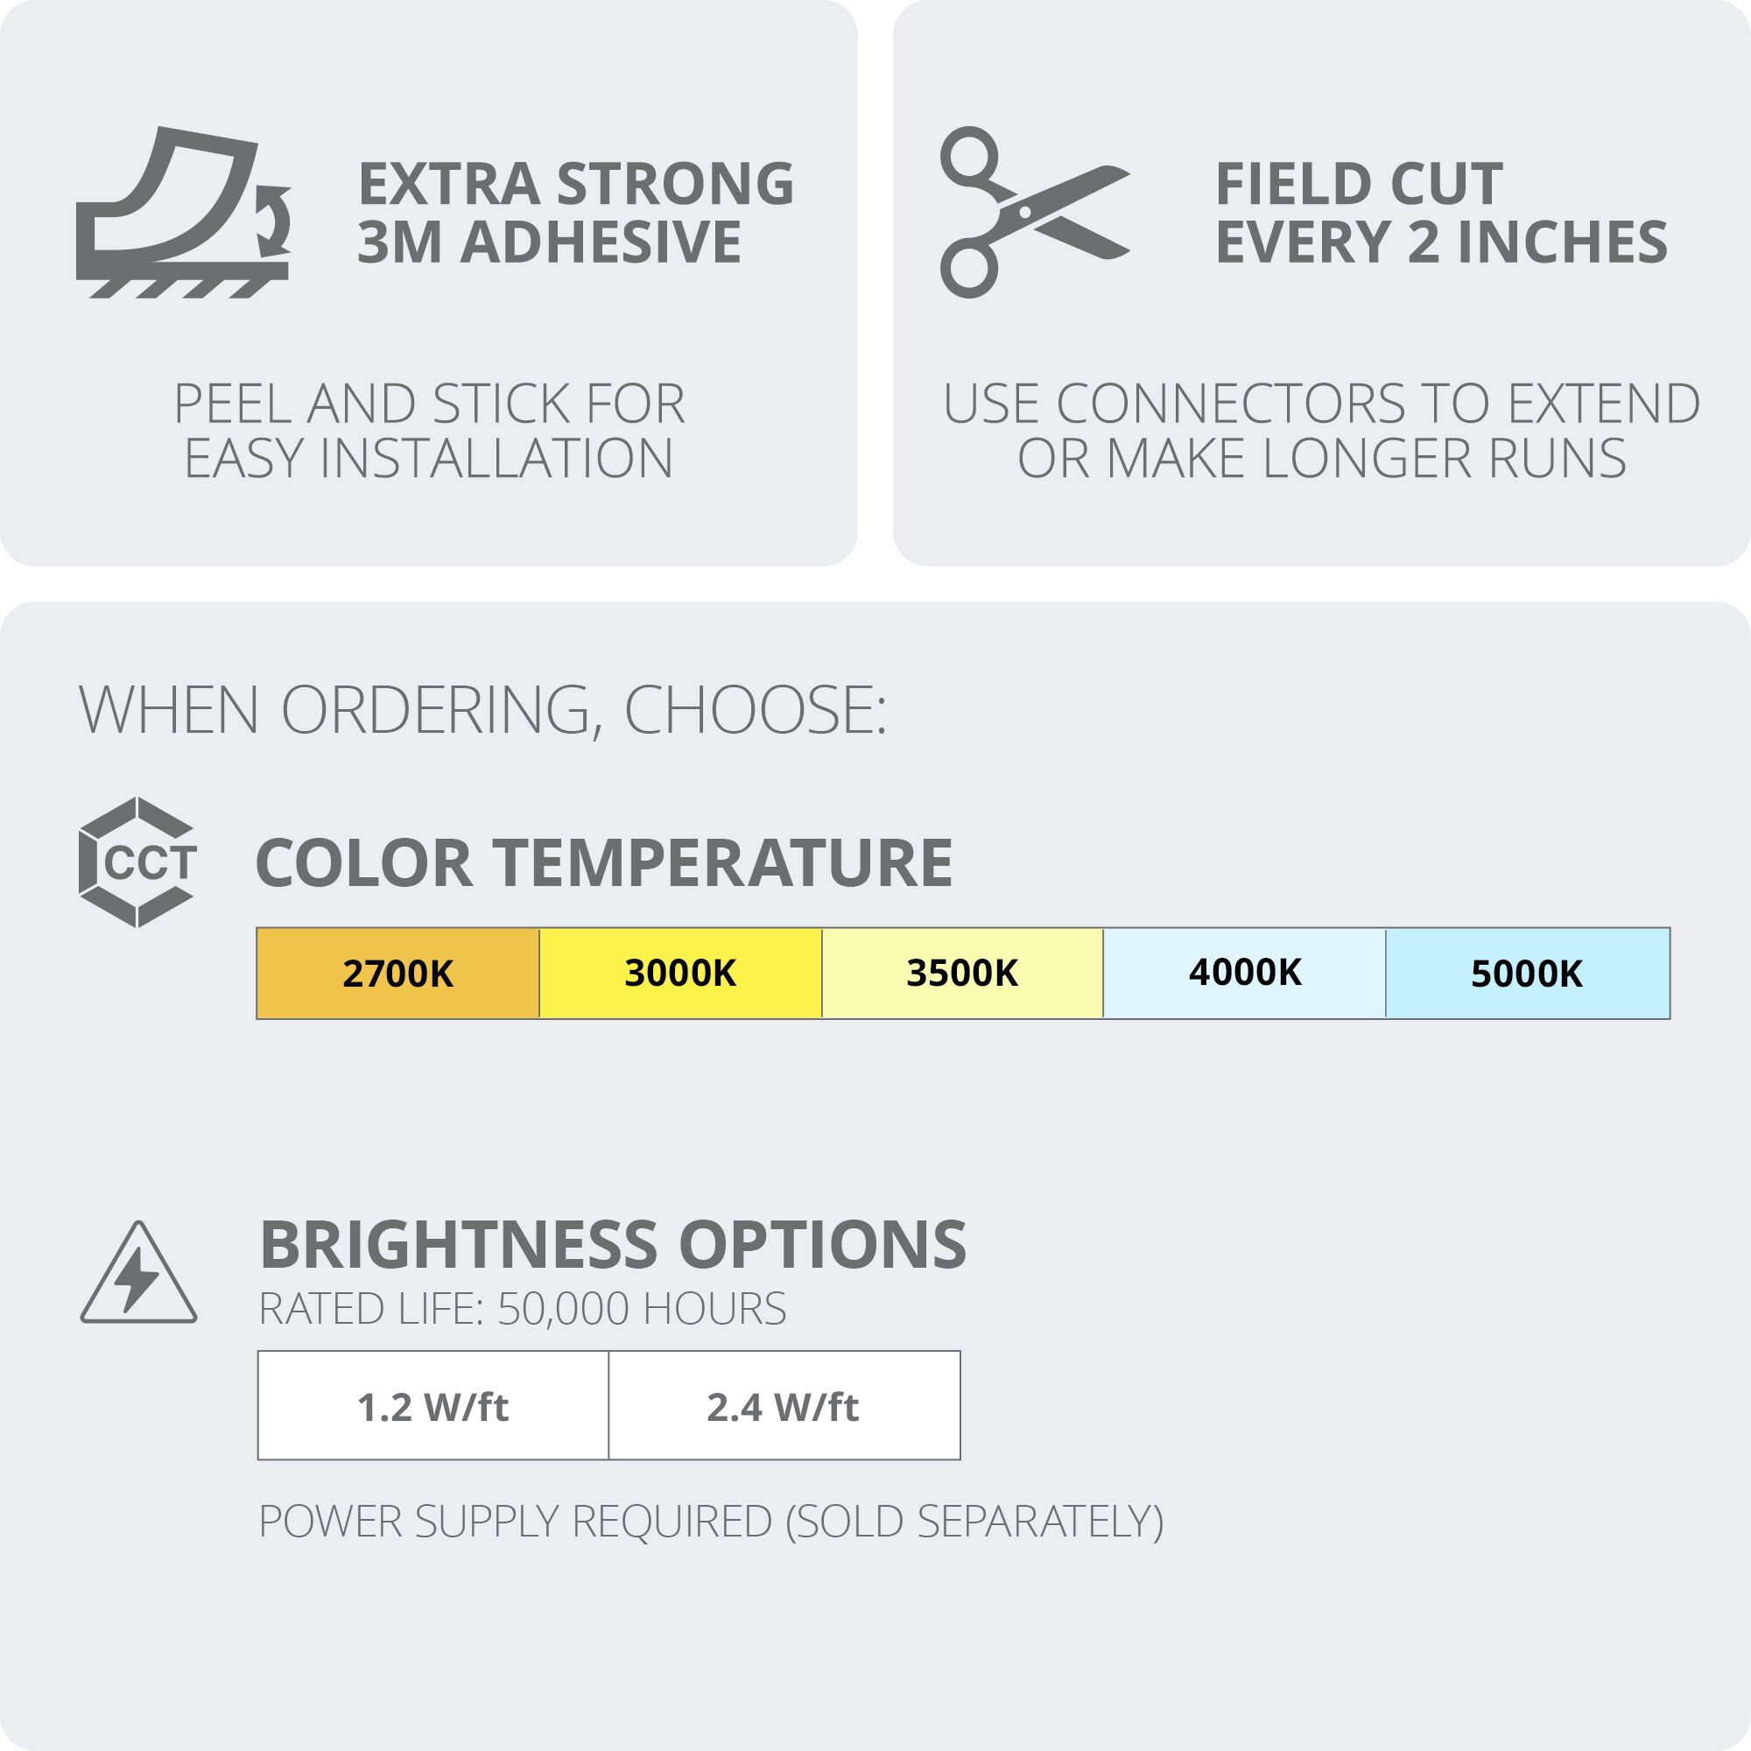Image resolution: width=1751 pixels, height=1751 pixels.
Task: Pick the 3500K pale yellow swatch
Action: [962, 974]
